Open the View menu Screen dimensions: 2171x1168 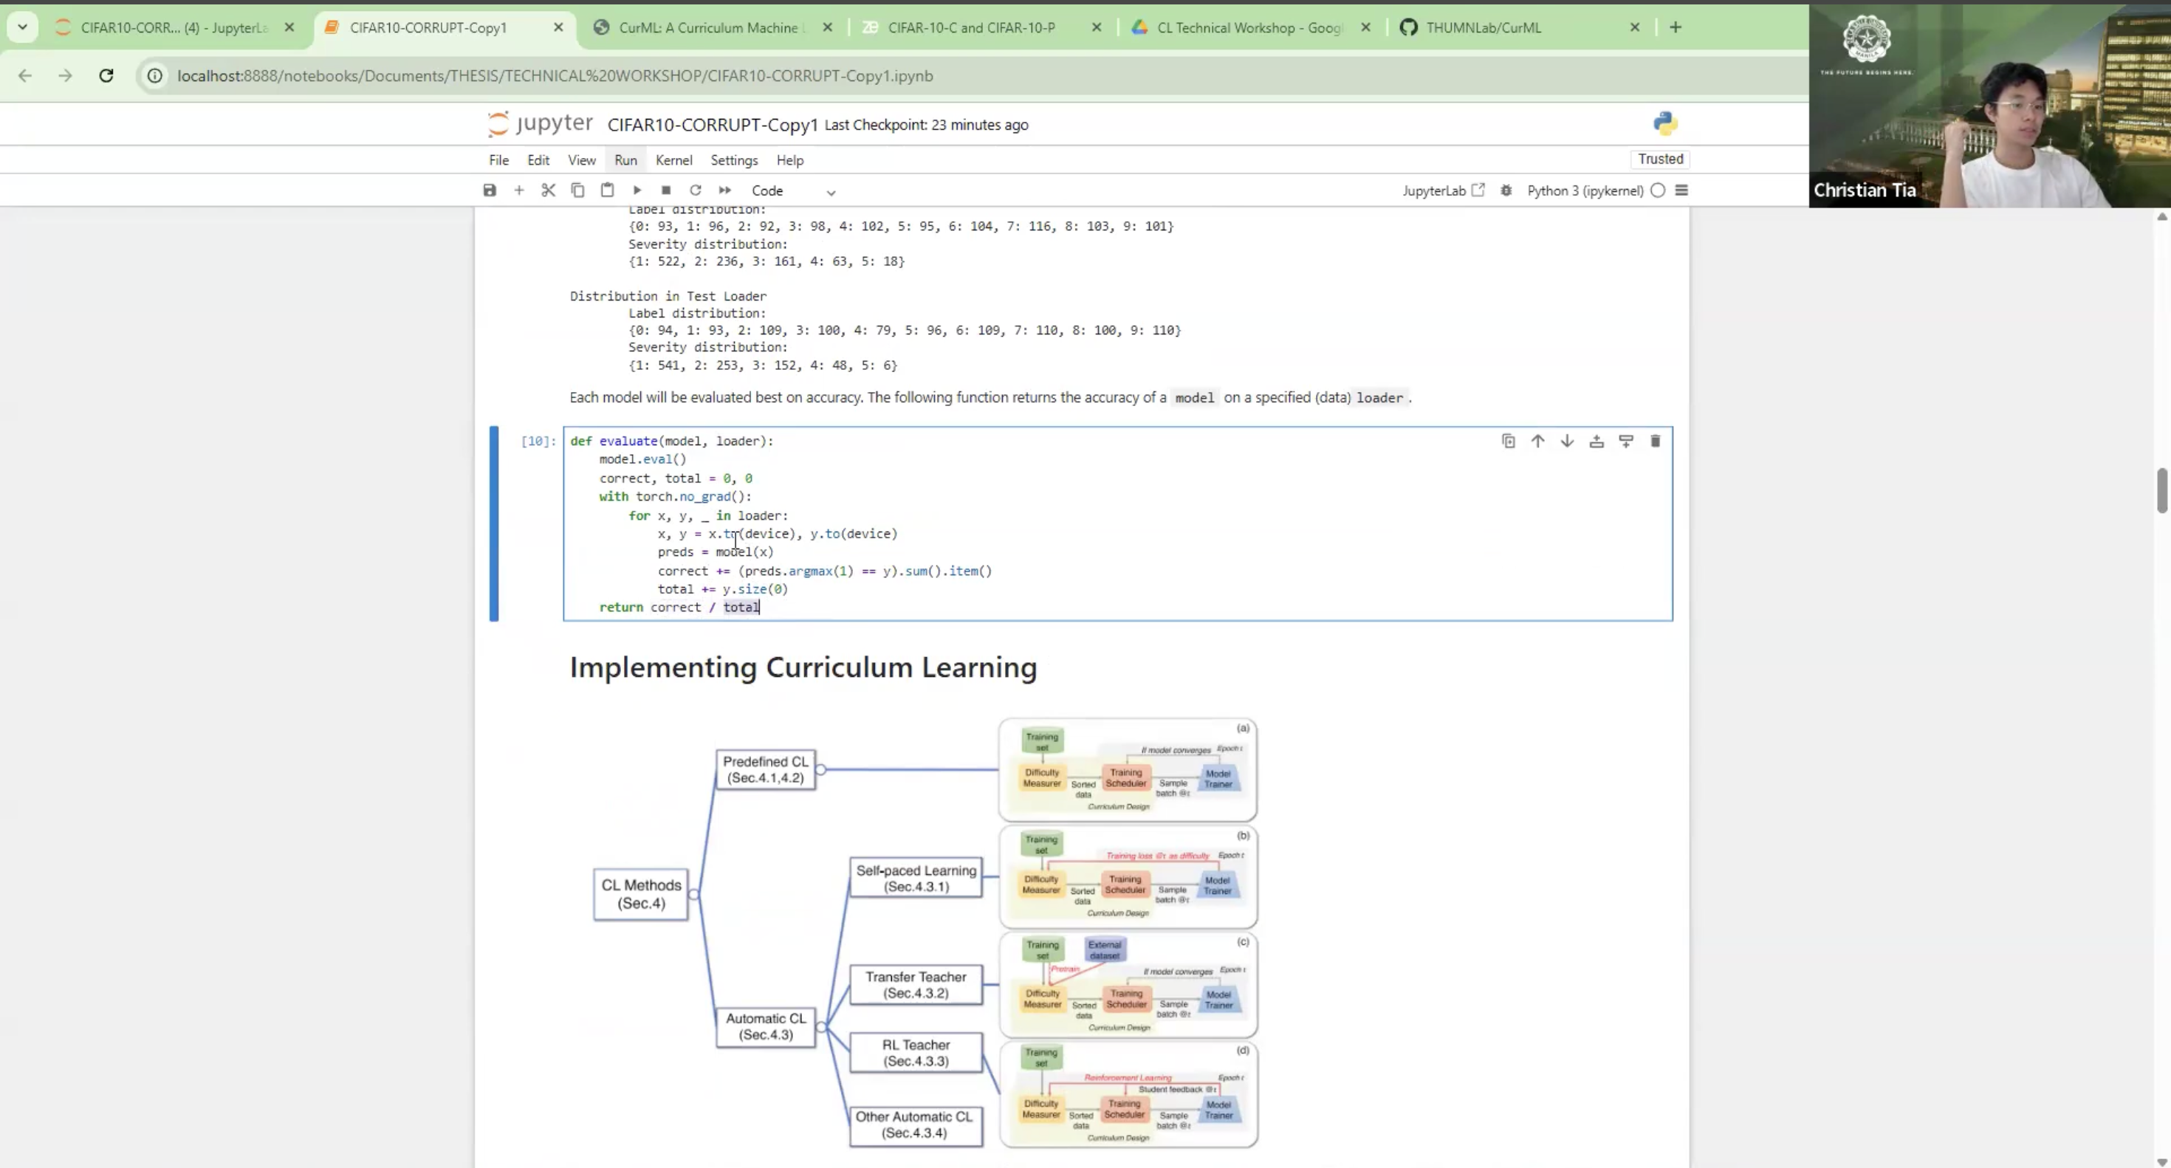[582, 160]
